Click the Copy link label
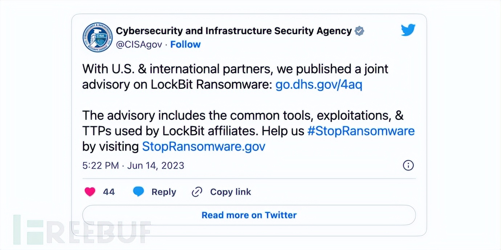The width and height of the screenshot is (501, 250). click(x=229, y=192)
